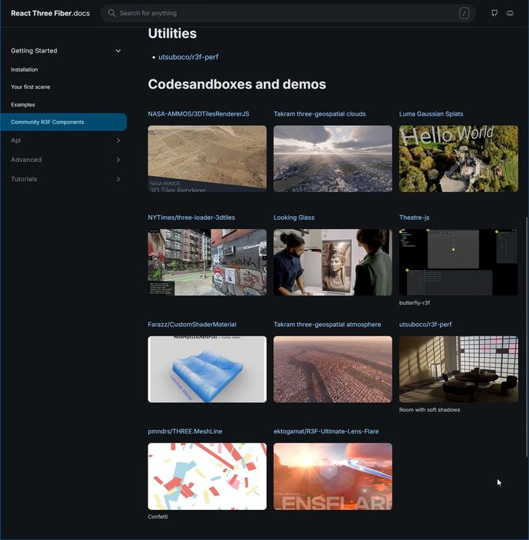Open the Looking Glass demo thumbnail
The height and width of the screenshot is (540, 529).
[333, 262]
